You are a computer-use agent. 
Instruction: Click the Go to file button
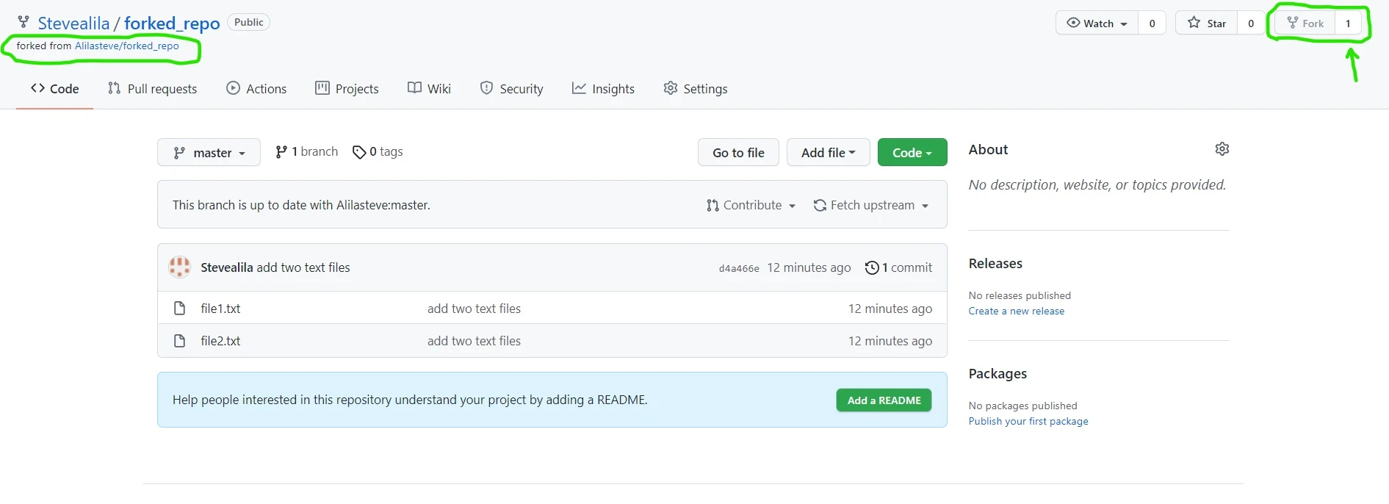point(738,152)
